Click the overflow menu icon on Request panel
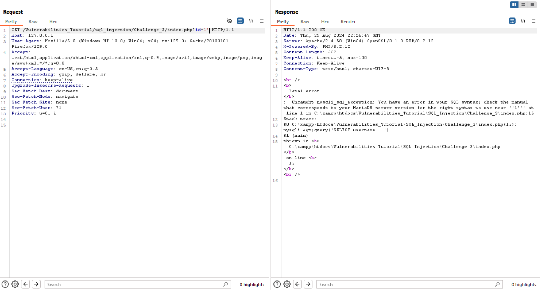This screenshot has height=290, width=540. point(262,21)
